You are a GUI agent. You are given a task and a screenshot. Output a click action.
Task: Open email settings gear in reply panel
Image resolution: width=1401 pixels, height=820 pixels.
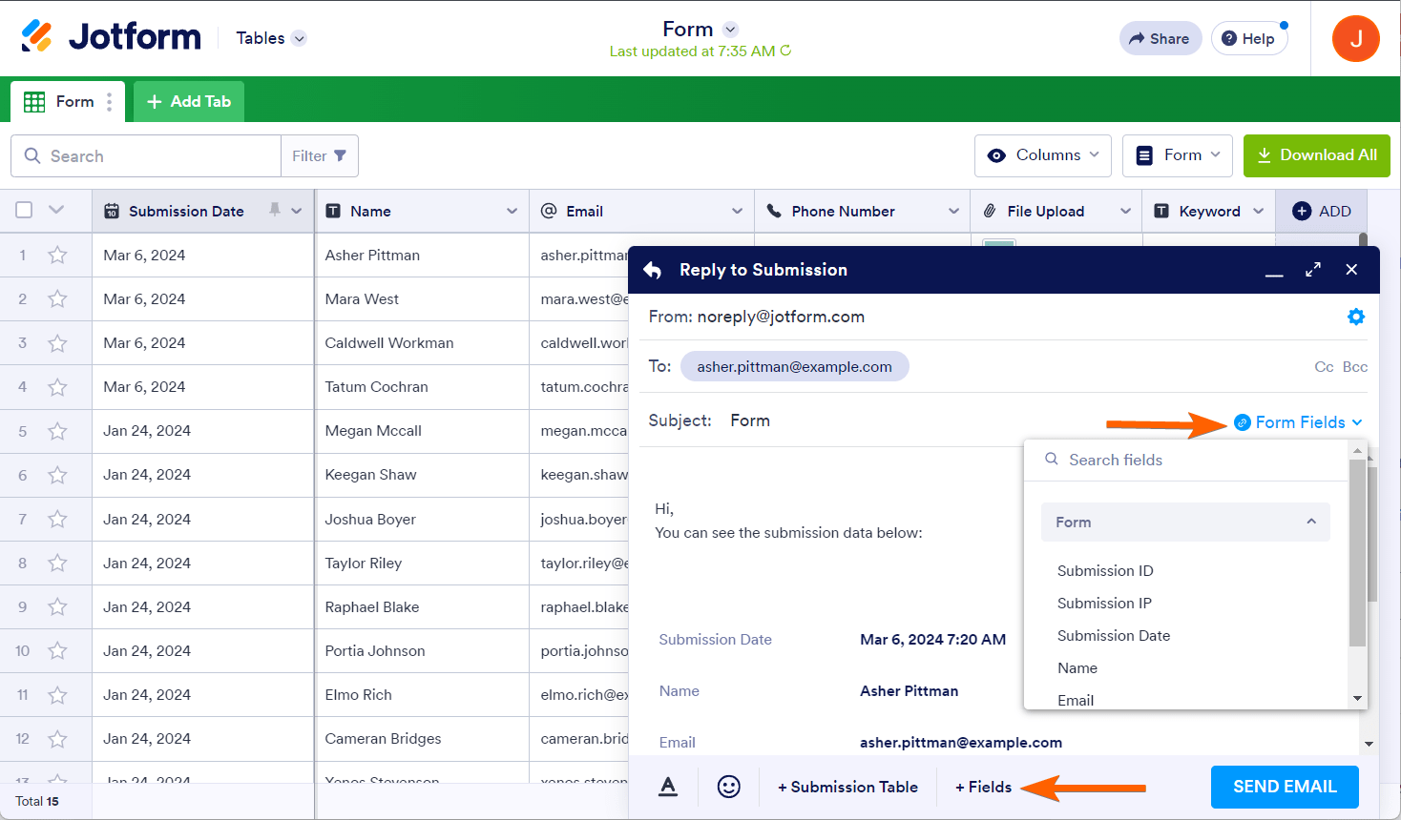1355,317
